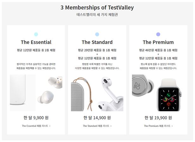
Task: Click the 평균 46만원 제품들 중 1종 체험 text
Action: pyautogui.click(x=158, y=50)
